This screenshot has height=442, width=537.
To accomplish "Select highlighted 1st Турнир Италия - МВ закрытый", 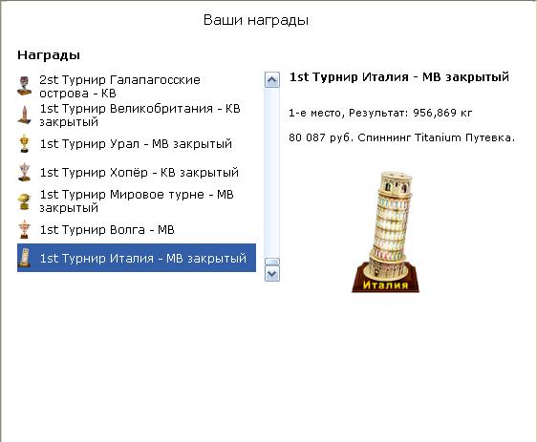I will pos(137,258).
